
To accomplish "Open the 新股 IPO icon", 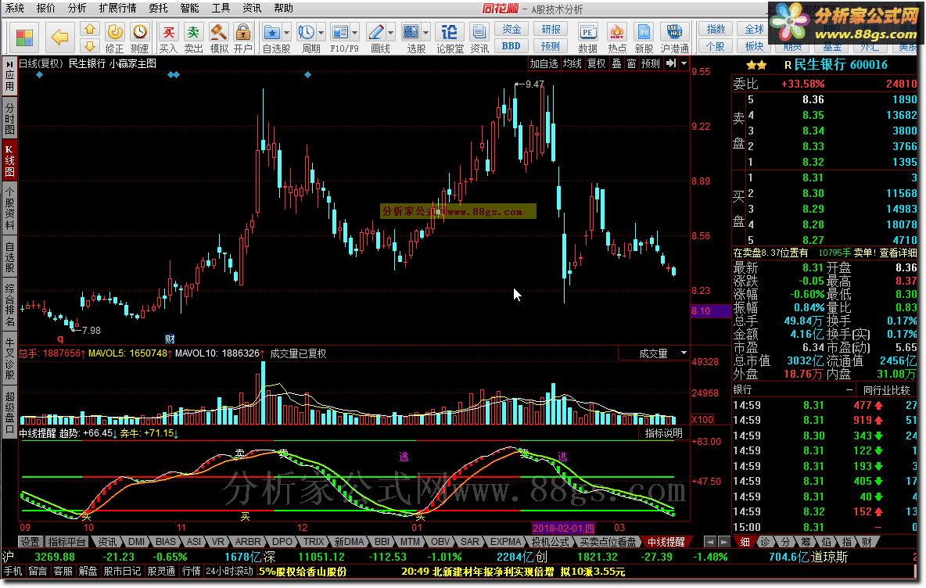I will coord(644,32).
